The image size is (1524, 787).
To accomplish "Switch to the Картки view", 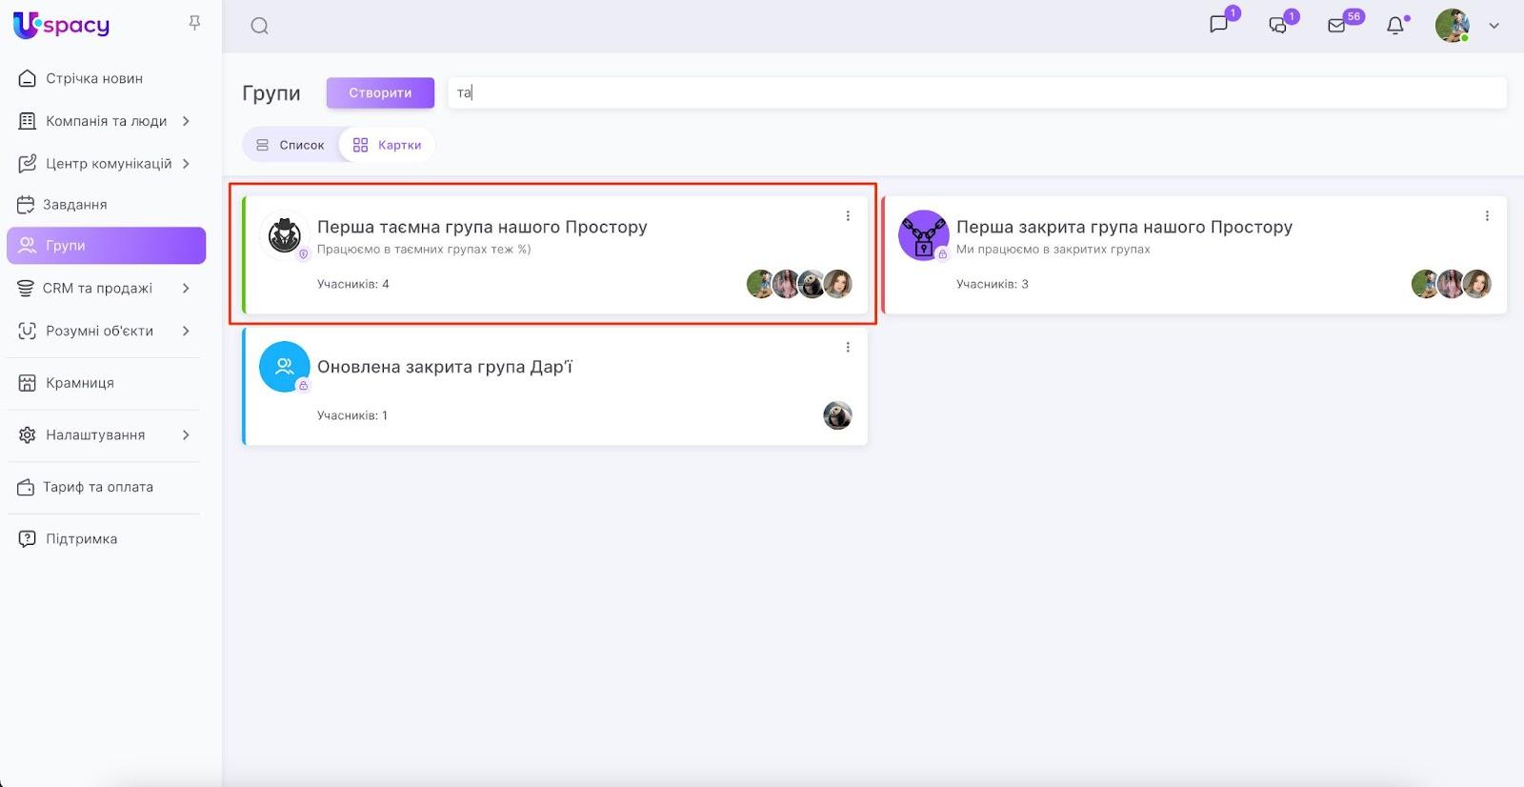I will [387, 145].
